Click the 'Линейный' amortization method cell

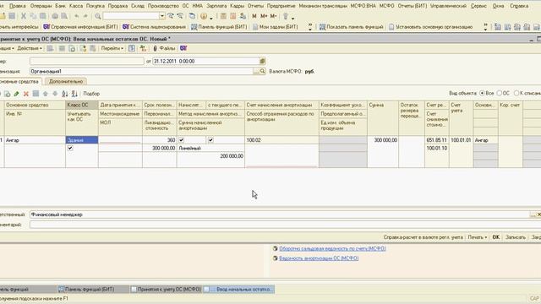coord(210,148)
